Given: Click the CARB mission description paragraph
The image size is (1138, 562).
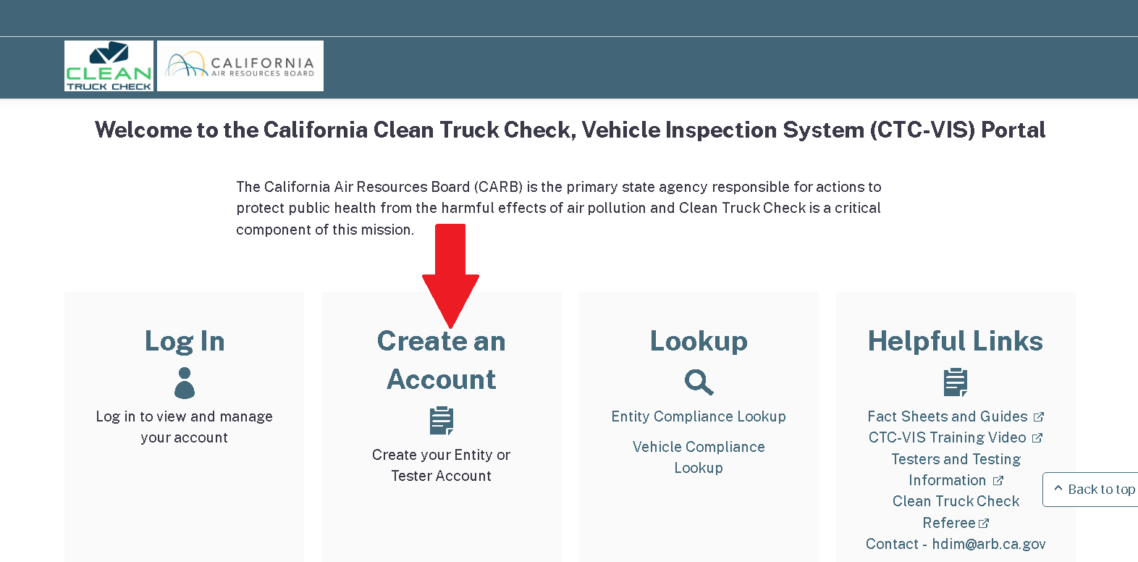Looking at the screenshot, I should click(559, 208).
